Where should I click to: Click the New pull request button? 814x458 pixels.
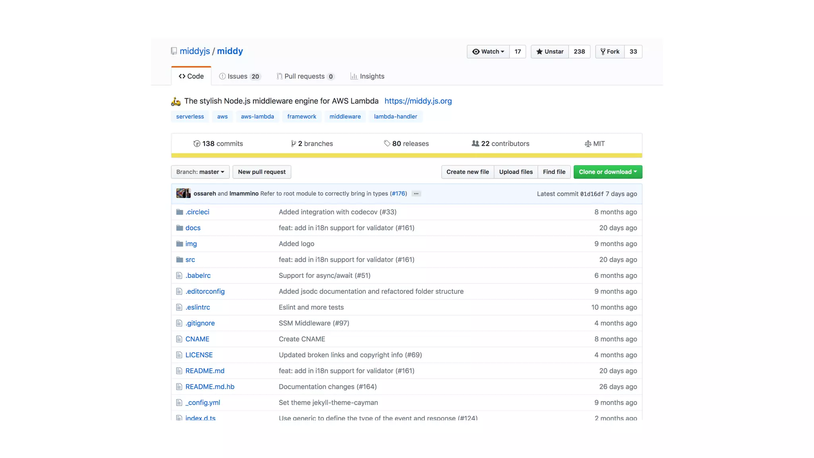click(262, 172)
